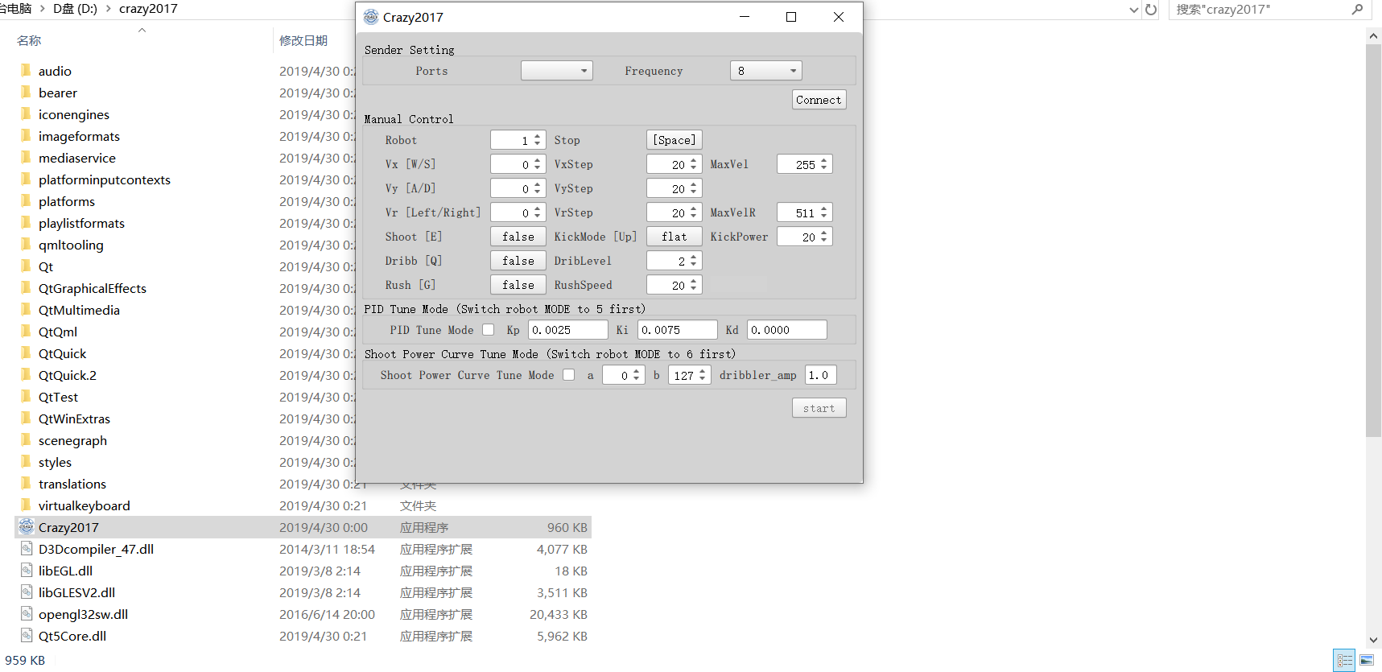
Task: Select the D3Dcompiler_47.dll file icon
Action: tap(27, 549)
